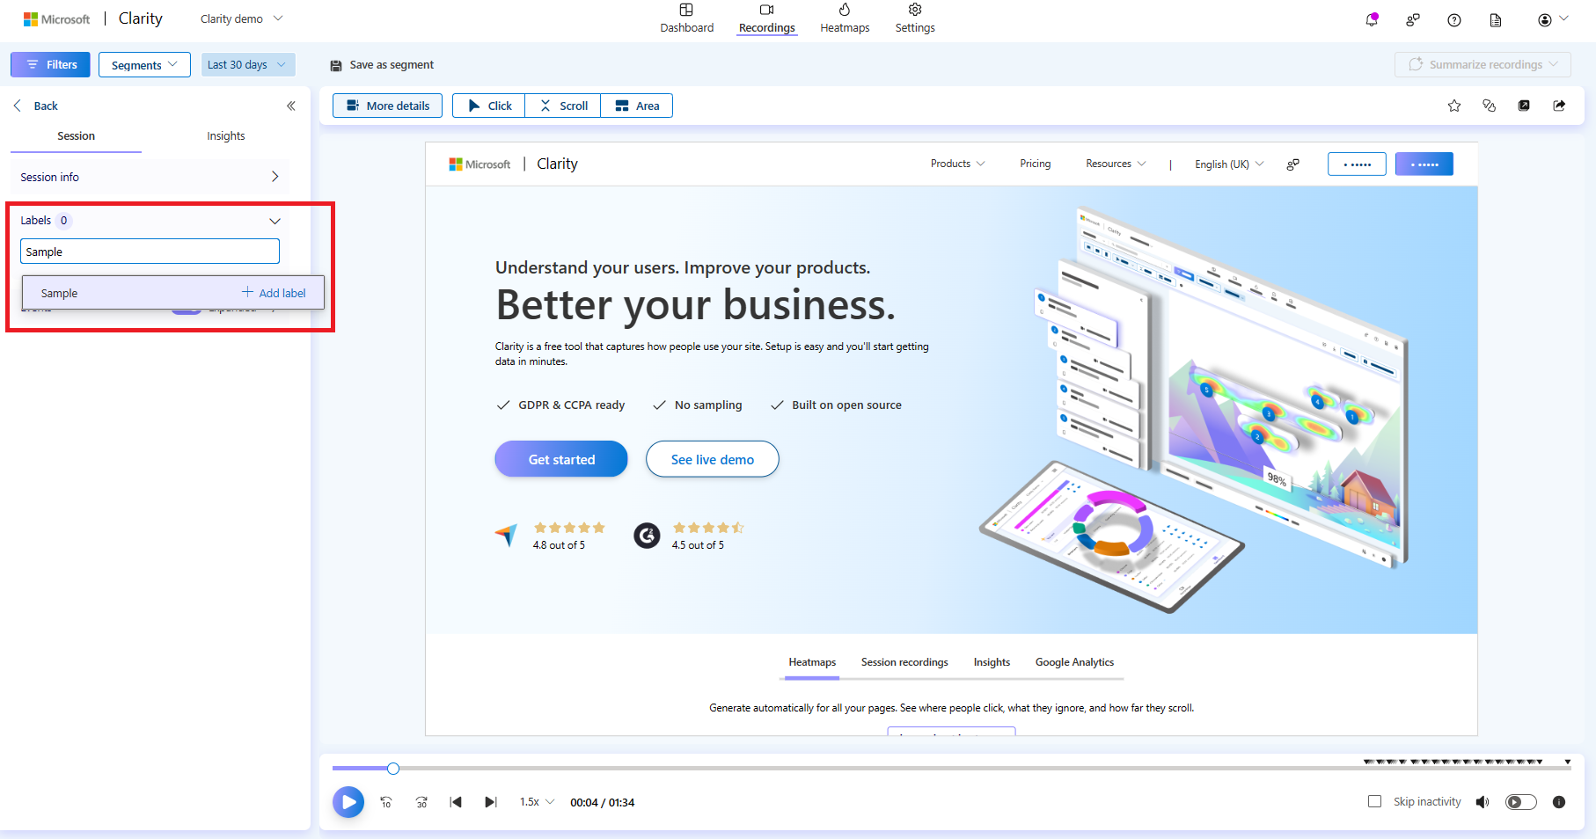Switch to the Insights panel tab
Screen dimensions: 1596x839
tap(226, 136)
